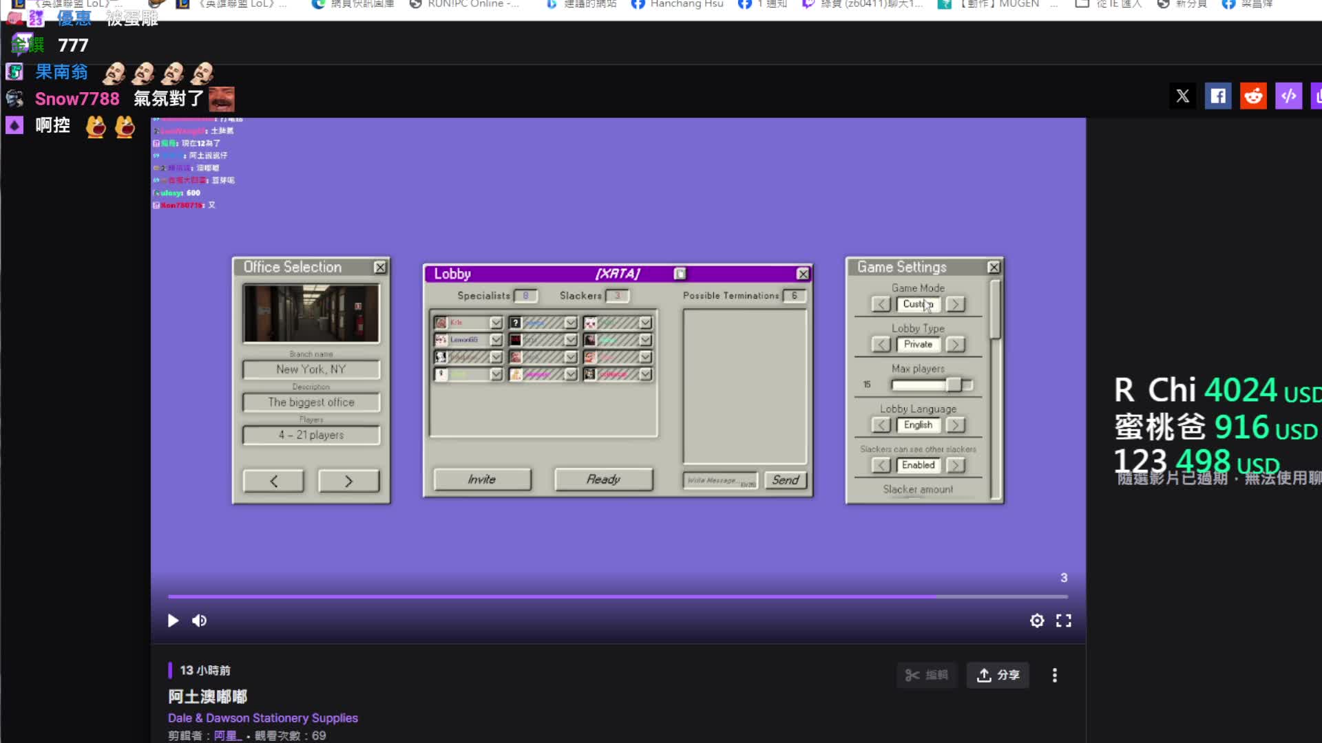The height and width of the screenshot is (743, 1322).
Task: Adjust the Max players slider handle
Action: click(954, 385)
